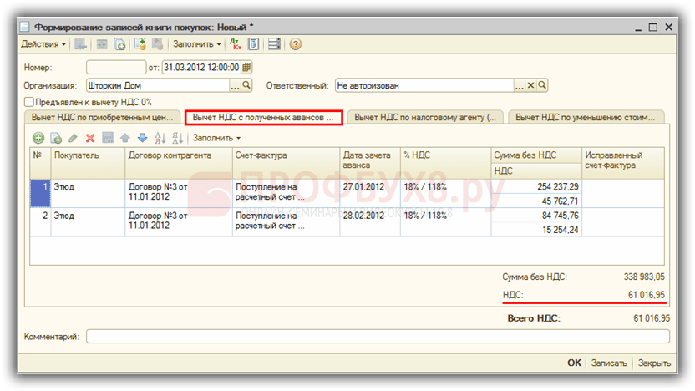Click the Комментарий input field
The width and height of the screenshot is (695, 391).
click(378, 337)
